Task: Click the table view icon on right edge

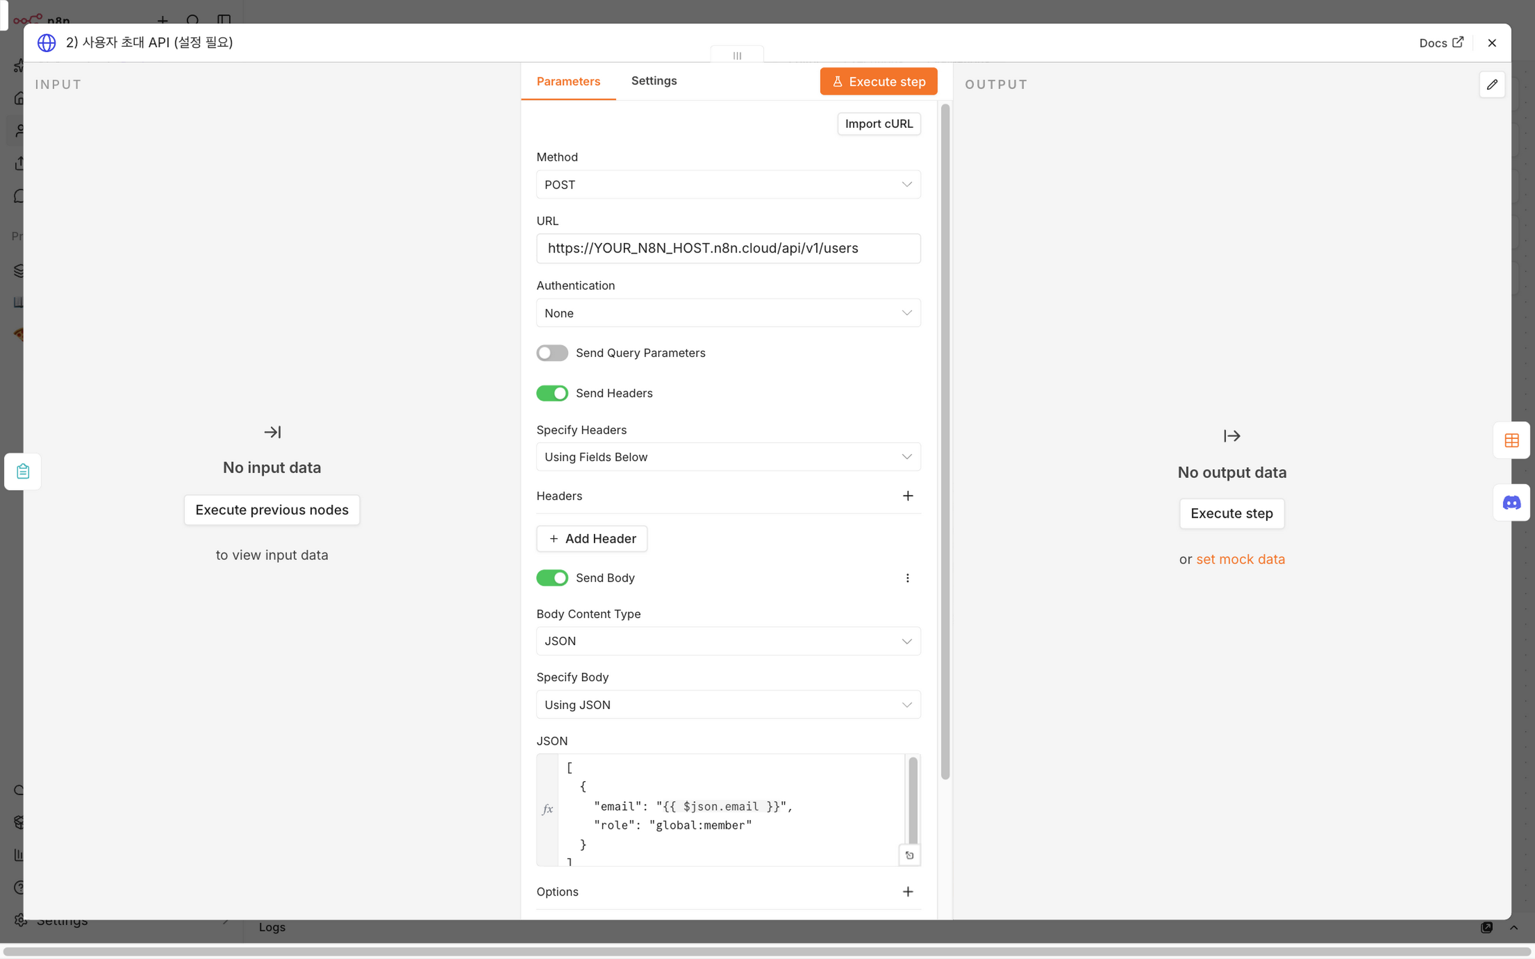Action: 1512,440
